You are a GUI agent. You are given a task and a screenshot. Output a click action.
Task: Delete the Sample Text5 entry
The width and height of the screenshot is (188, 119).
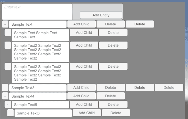point(113,104)
